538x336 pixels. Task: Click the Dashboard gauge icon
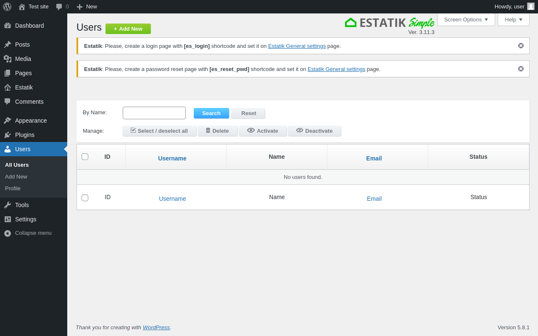tap(8, 26)
